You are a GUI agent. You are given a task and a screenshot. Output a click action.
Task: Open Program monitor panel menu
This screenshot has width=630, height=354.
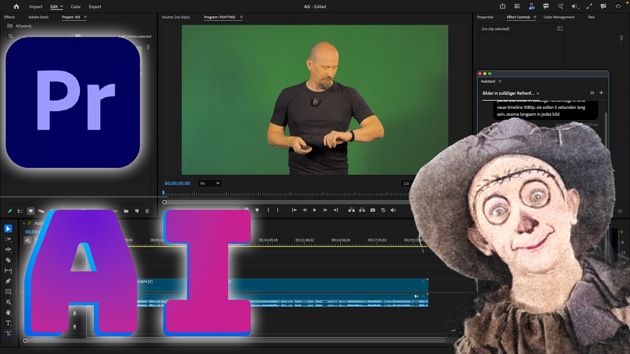pyautogui.click(x=241, y=17)
